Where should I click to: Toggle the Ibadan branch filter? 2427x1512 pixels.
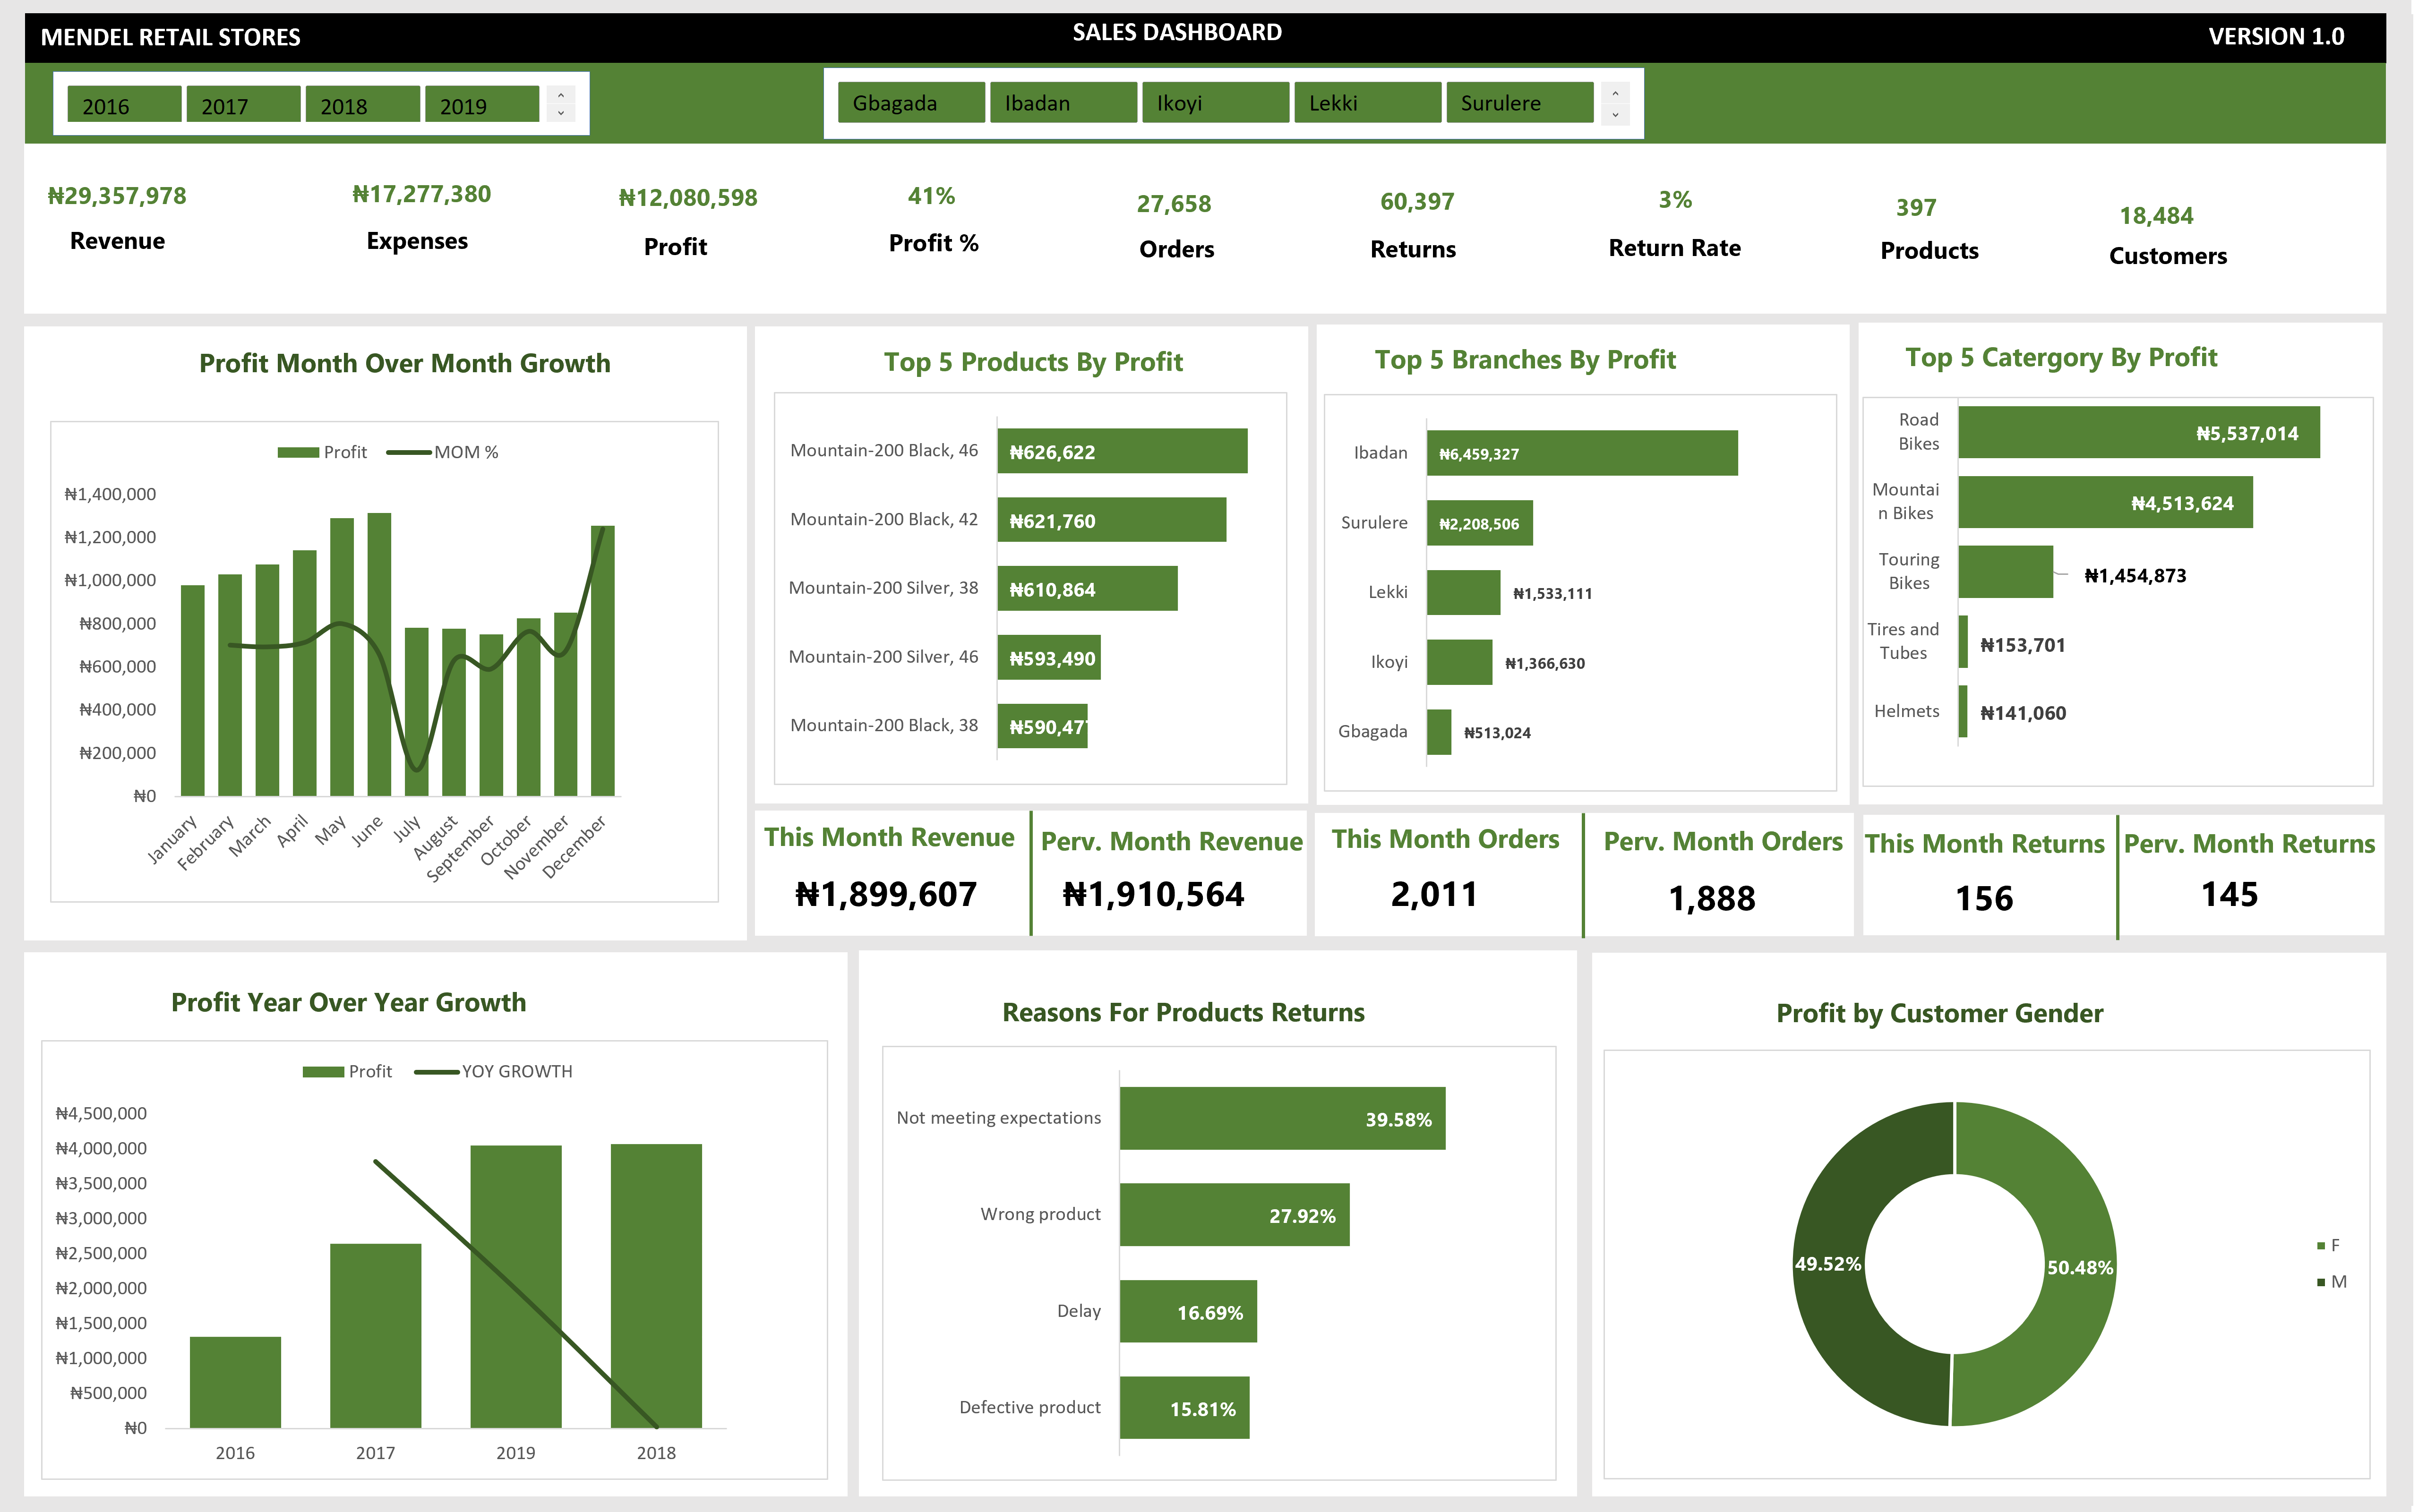tap(1064, 102)
